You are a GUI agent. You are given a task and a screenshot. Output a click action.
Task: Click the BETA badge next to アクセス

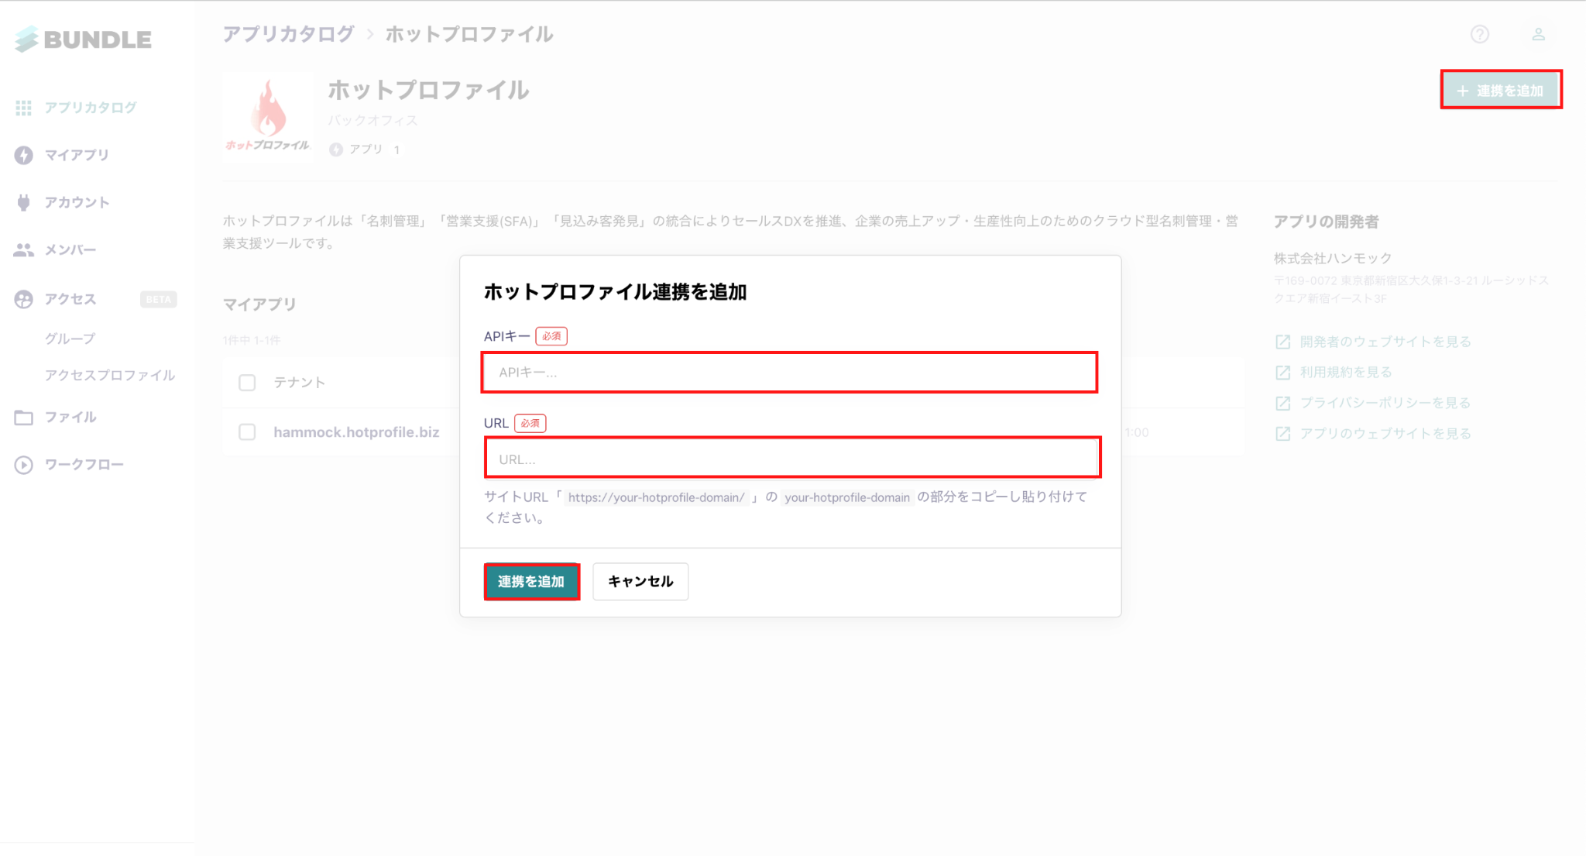coord(159,300)
